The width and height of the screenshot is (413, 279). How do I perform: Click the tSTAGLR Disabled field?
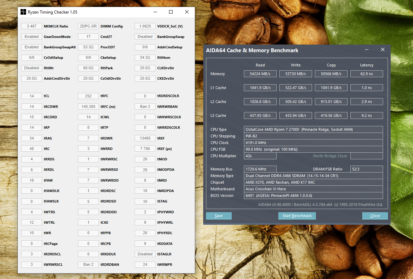click(x=145, y=254)
